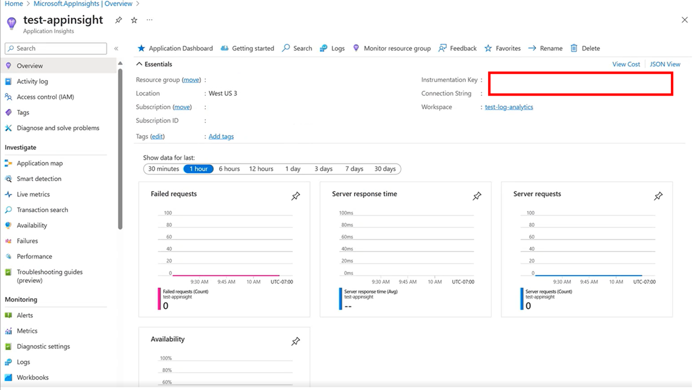Switch time range to 12 hours
This screenshot has width=696, height=390.
tap(261, 169)
